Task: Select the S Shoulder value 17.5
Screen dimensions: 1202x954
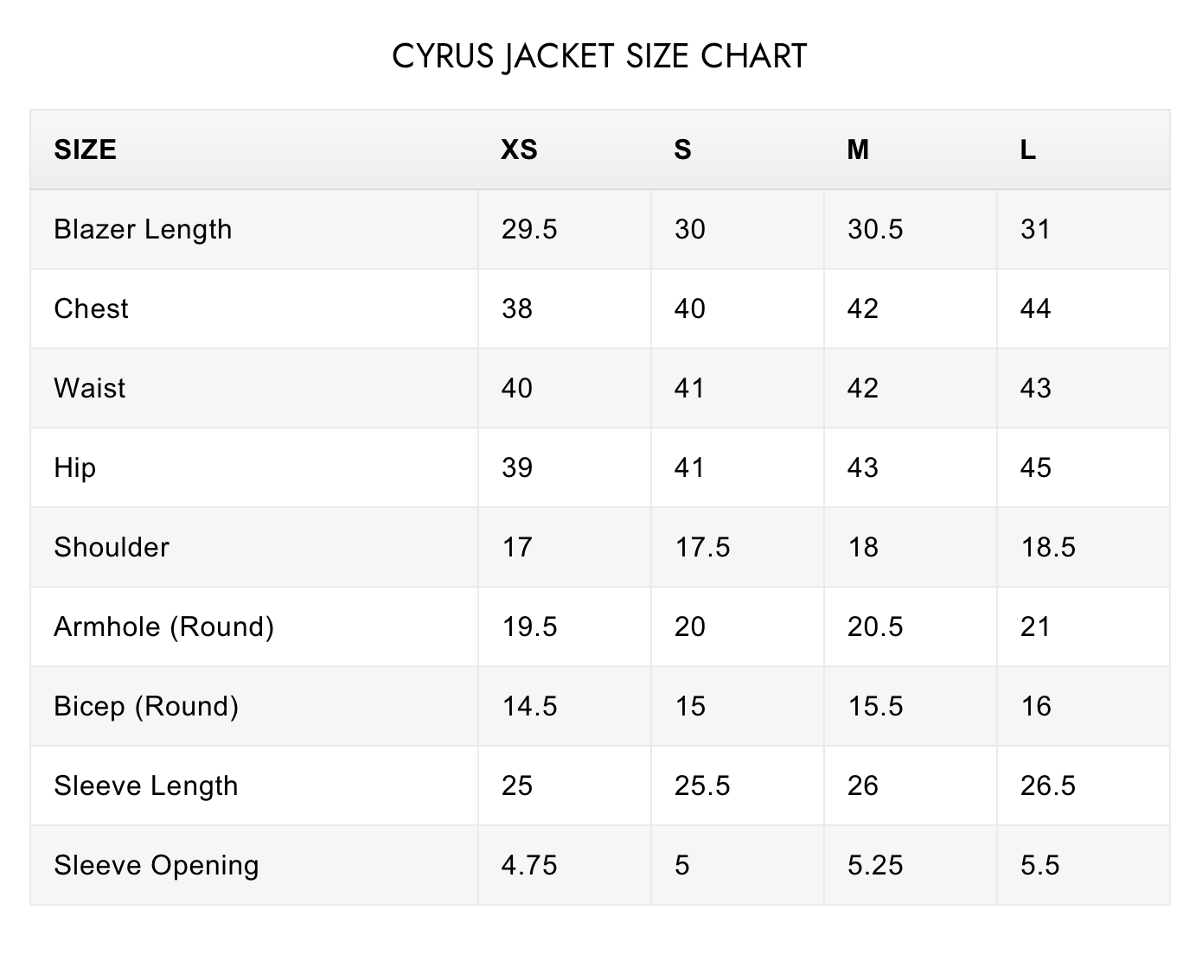Action: 702,547
